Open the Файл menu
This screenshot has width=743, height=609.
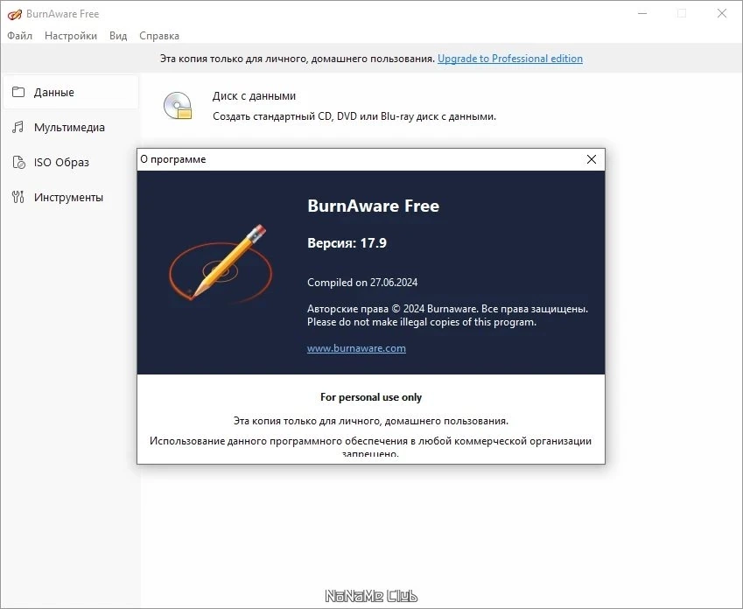[19, 36]
